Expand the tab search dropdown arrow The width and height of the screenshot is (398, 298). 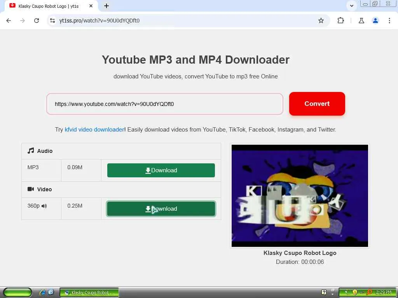(351, 6)
